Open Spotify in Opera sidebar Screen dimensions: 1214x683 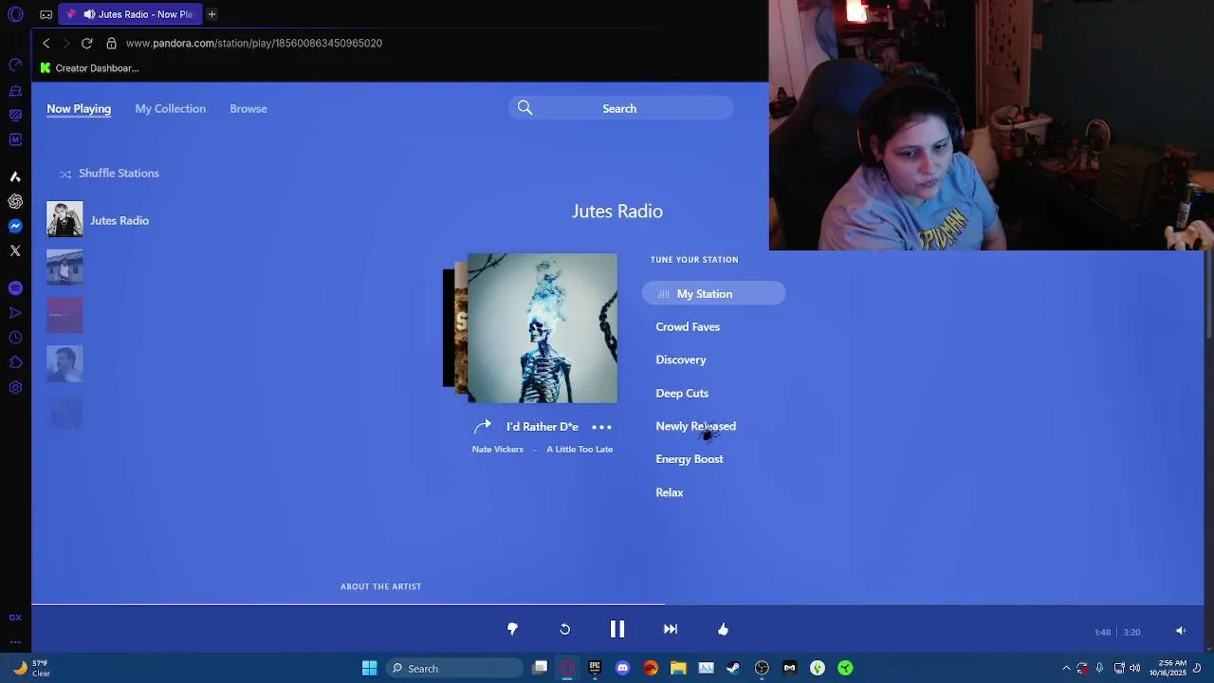tap(15, 287)
